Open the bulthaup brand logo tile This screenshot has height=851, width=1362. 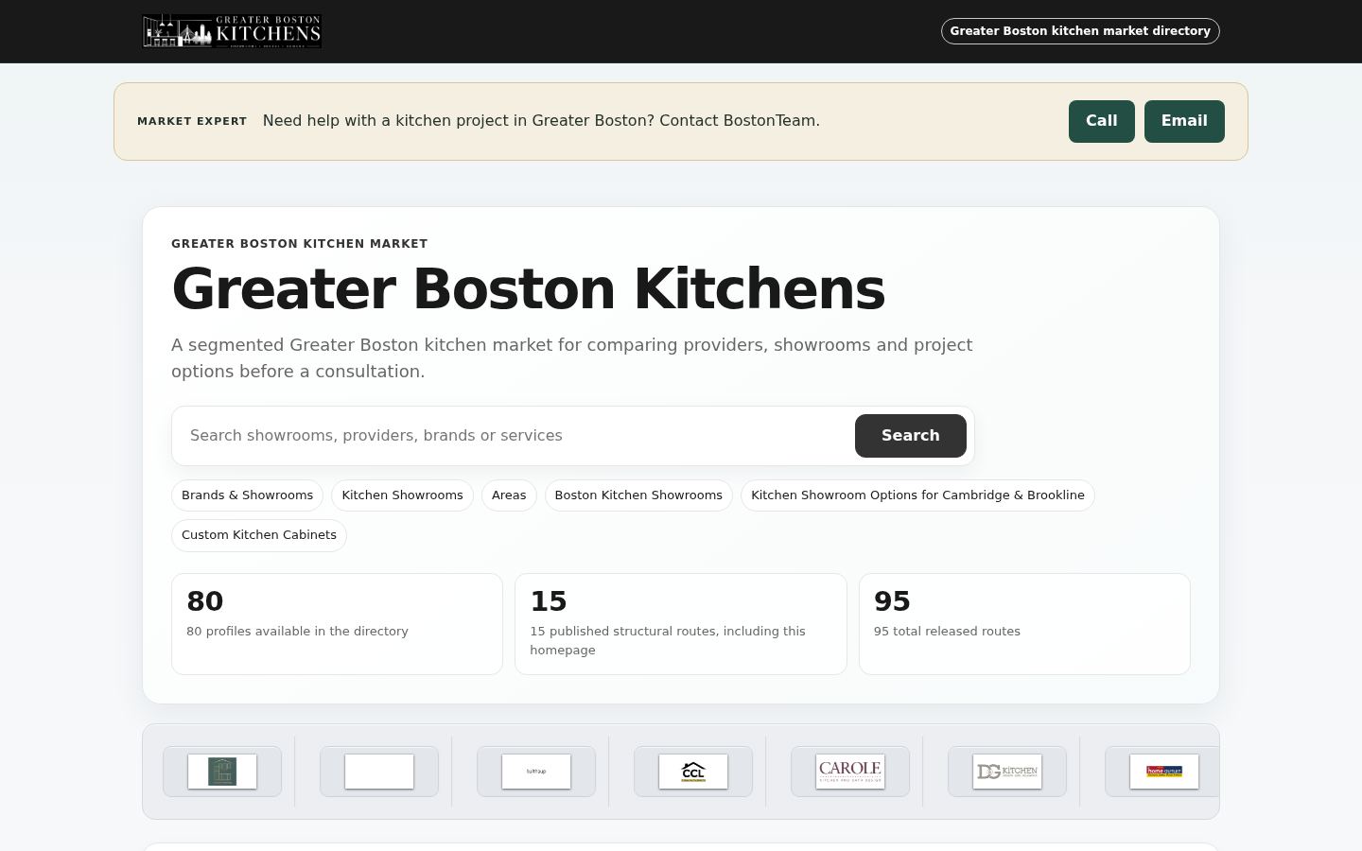[536, 772]
